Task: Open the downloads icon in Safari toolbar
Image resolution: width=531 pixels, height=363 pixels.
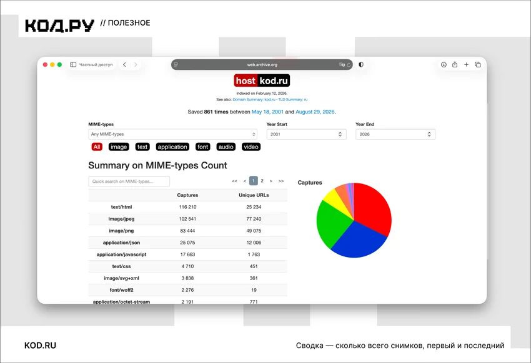Action: coord(444,65)
